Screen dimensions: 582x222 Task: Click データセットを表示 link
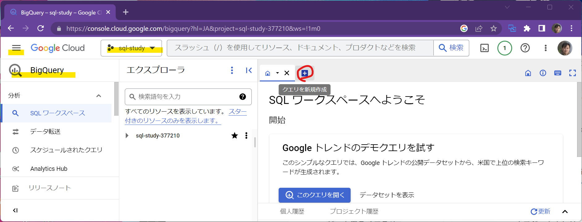(x=387, y=195)
